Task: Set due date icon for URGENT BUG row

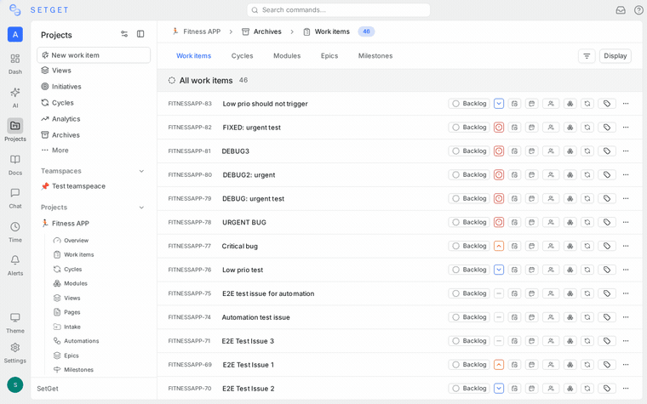Action: point(532,222)
